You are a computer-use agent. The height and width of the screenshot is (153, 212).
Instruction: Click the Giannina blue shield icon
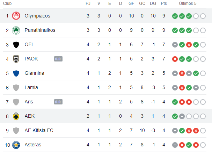click(x=16, y=73)
